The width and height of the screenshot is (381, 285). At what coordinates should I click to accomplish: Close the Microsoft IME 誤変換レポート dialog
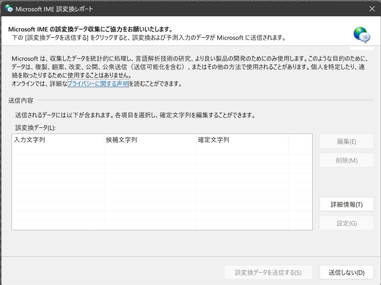tap(372, 9)
